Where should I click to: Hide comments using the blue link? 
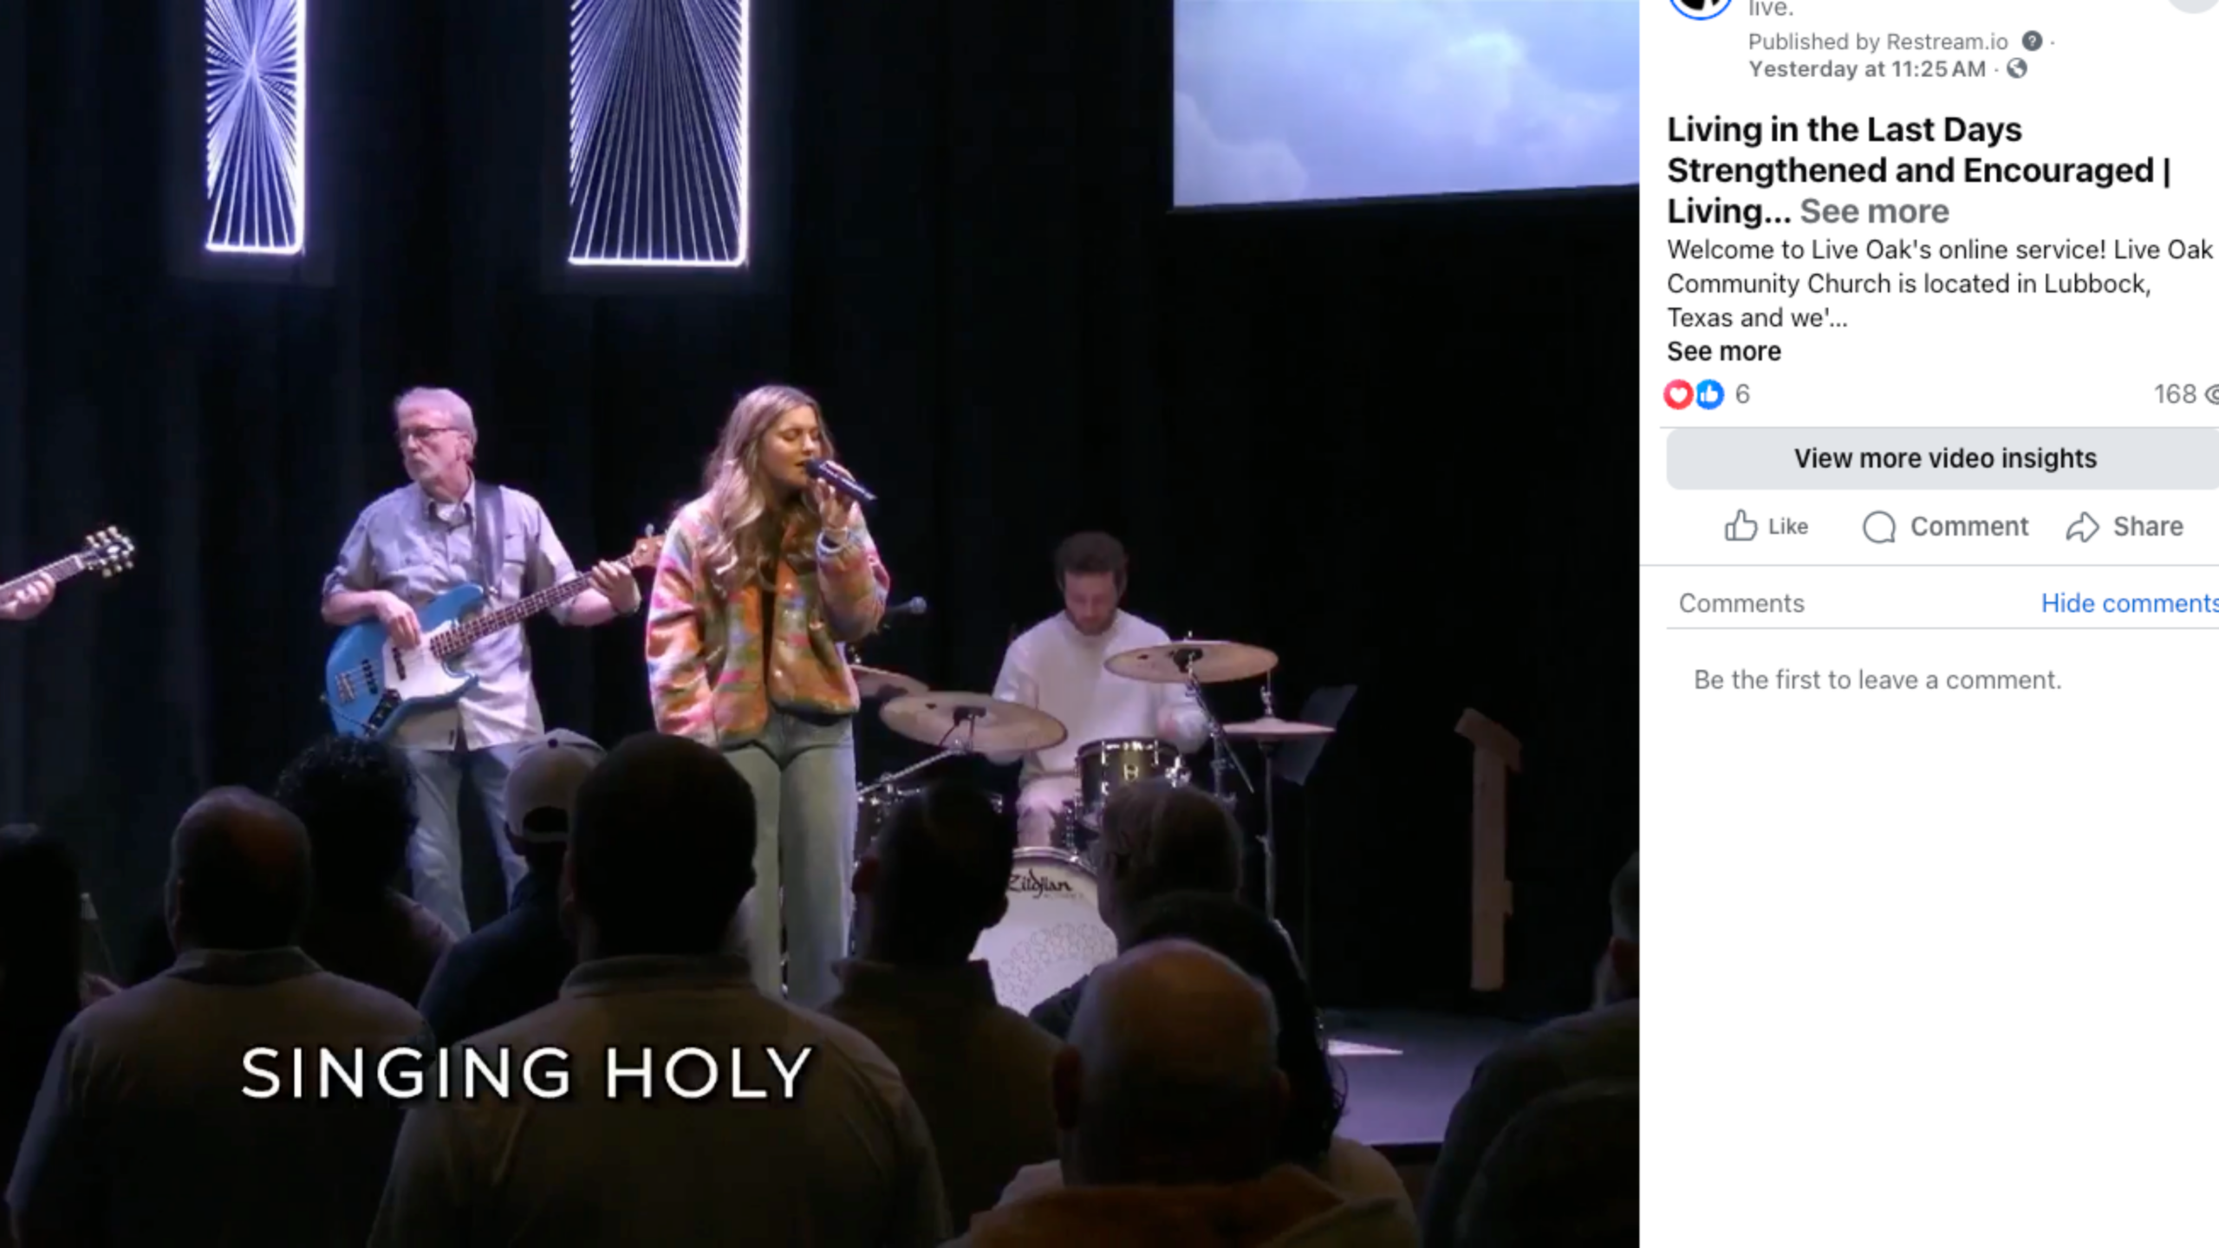2130,603
